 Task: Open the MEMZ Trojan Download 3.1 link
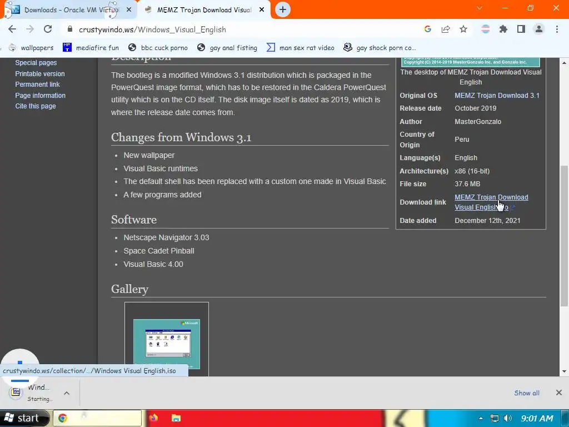(497, 96)
